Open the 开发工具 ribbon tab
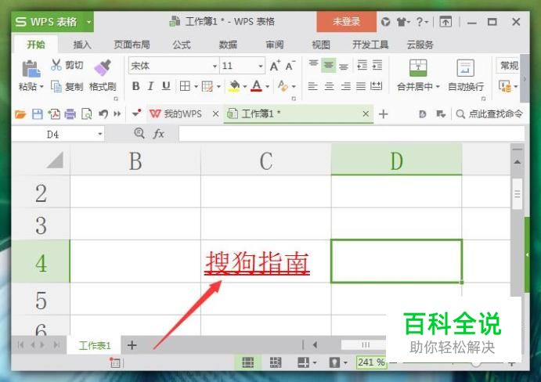Screen dimensions: 541x382 (370, 45)
